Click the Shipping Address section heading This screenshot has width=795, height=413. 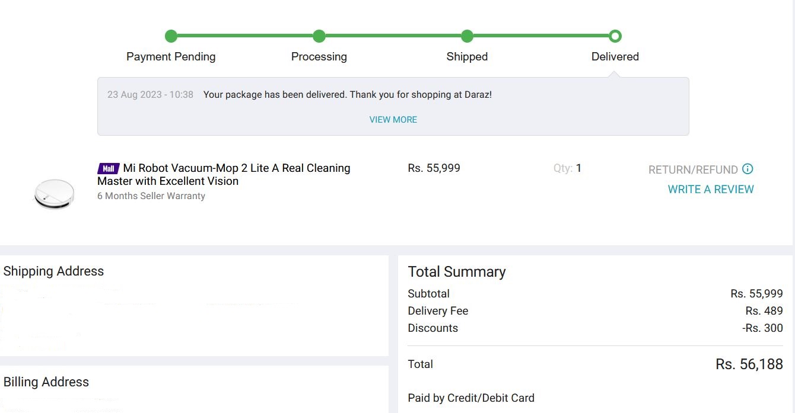(53, 271)
